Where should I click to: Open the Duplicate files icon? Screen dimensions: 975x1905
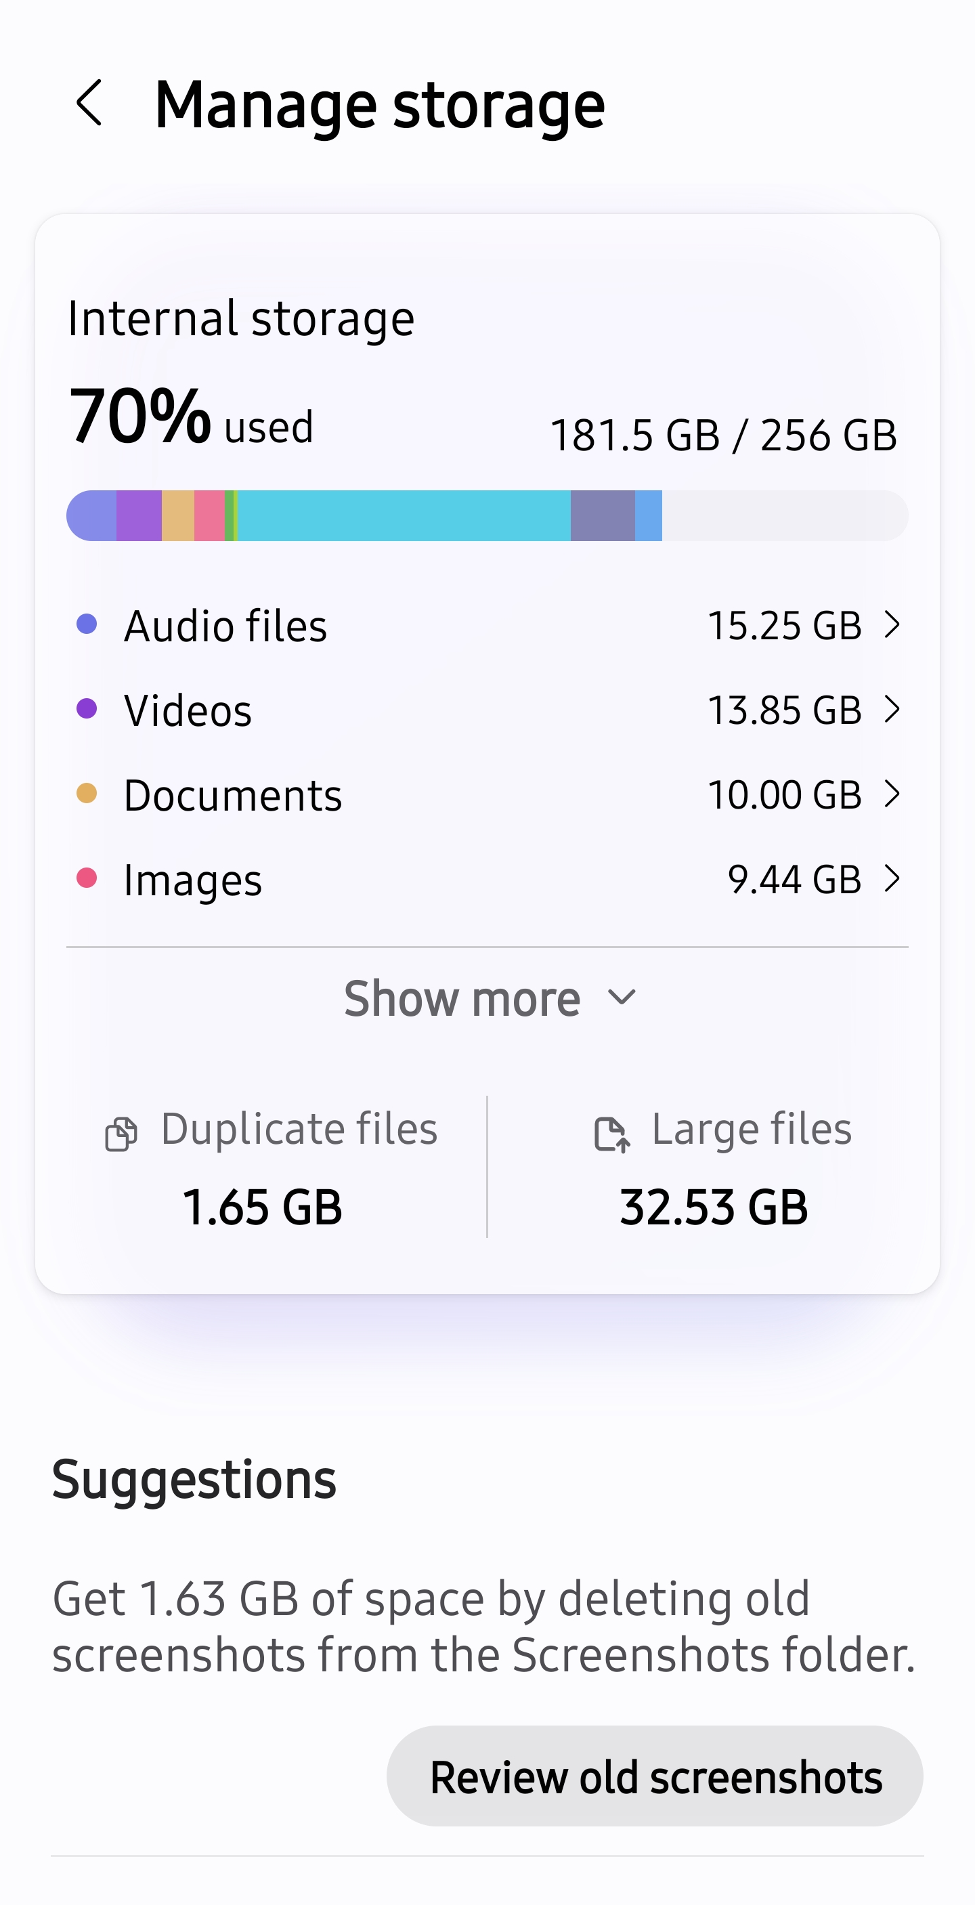[121, 1134]
